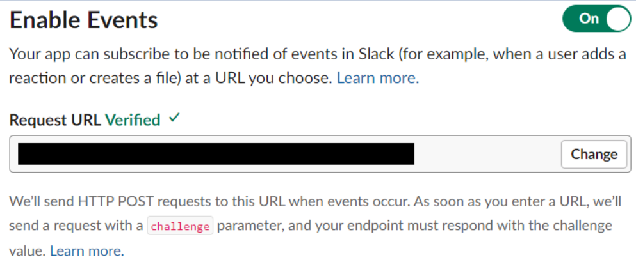Click the redacted black URL value

pyautogui.click(x=216, y=154)
